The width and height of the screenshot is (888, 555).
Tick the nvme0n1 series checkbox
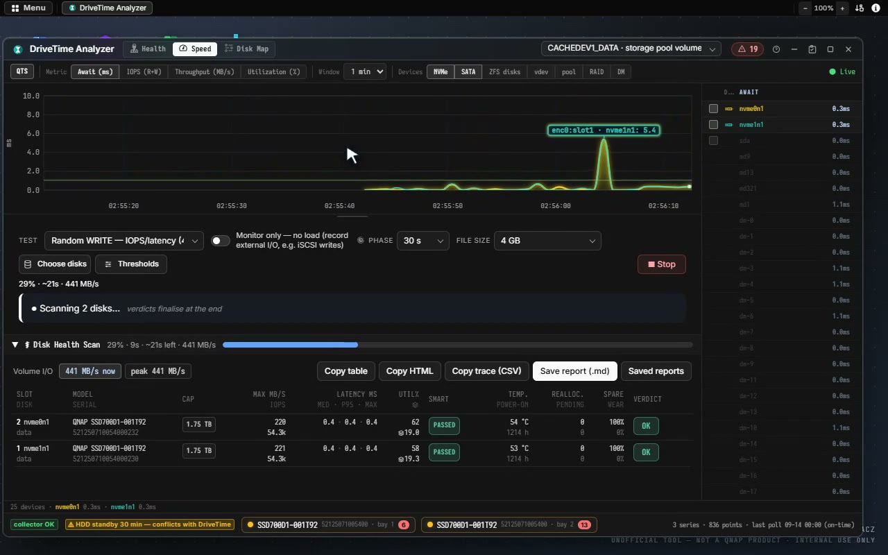[713, 109]
